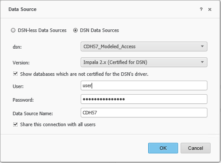
Task: Select DSN-less Data Sources radio option
Action: (13, 30)
